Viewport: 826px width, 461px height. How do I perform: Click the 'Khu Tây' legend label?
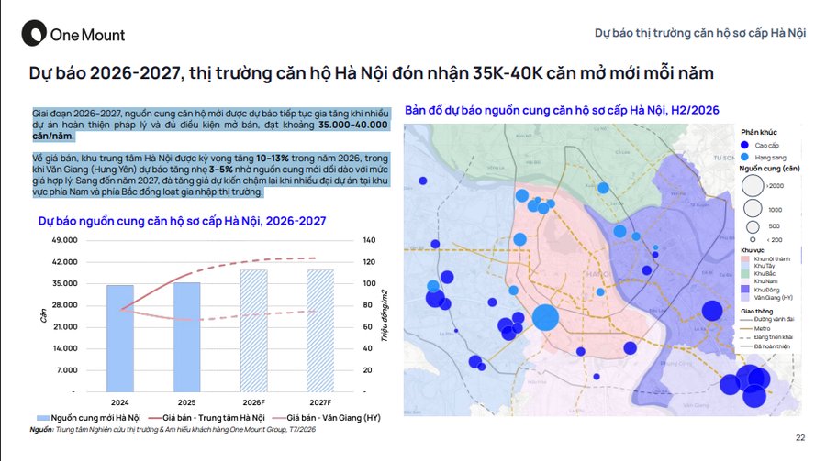point(765,267)
